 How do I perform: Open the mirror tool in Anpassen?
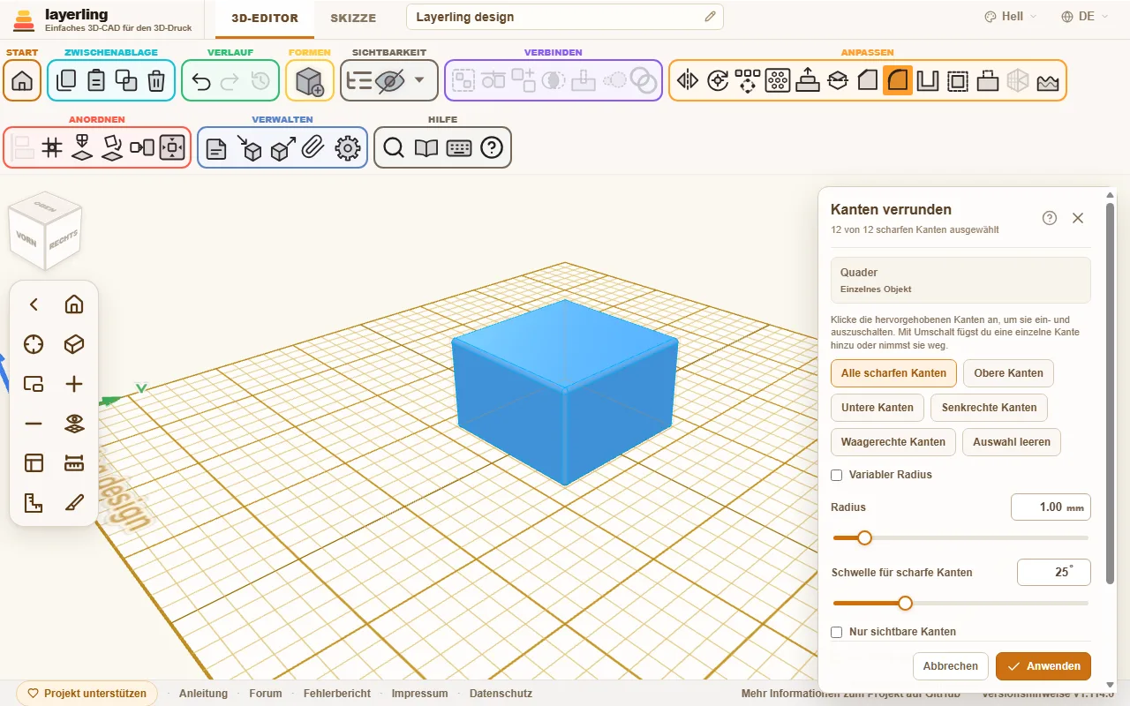[688, 81]
